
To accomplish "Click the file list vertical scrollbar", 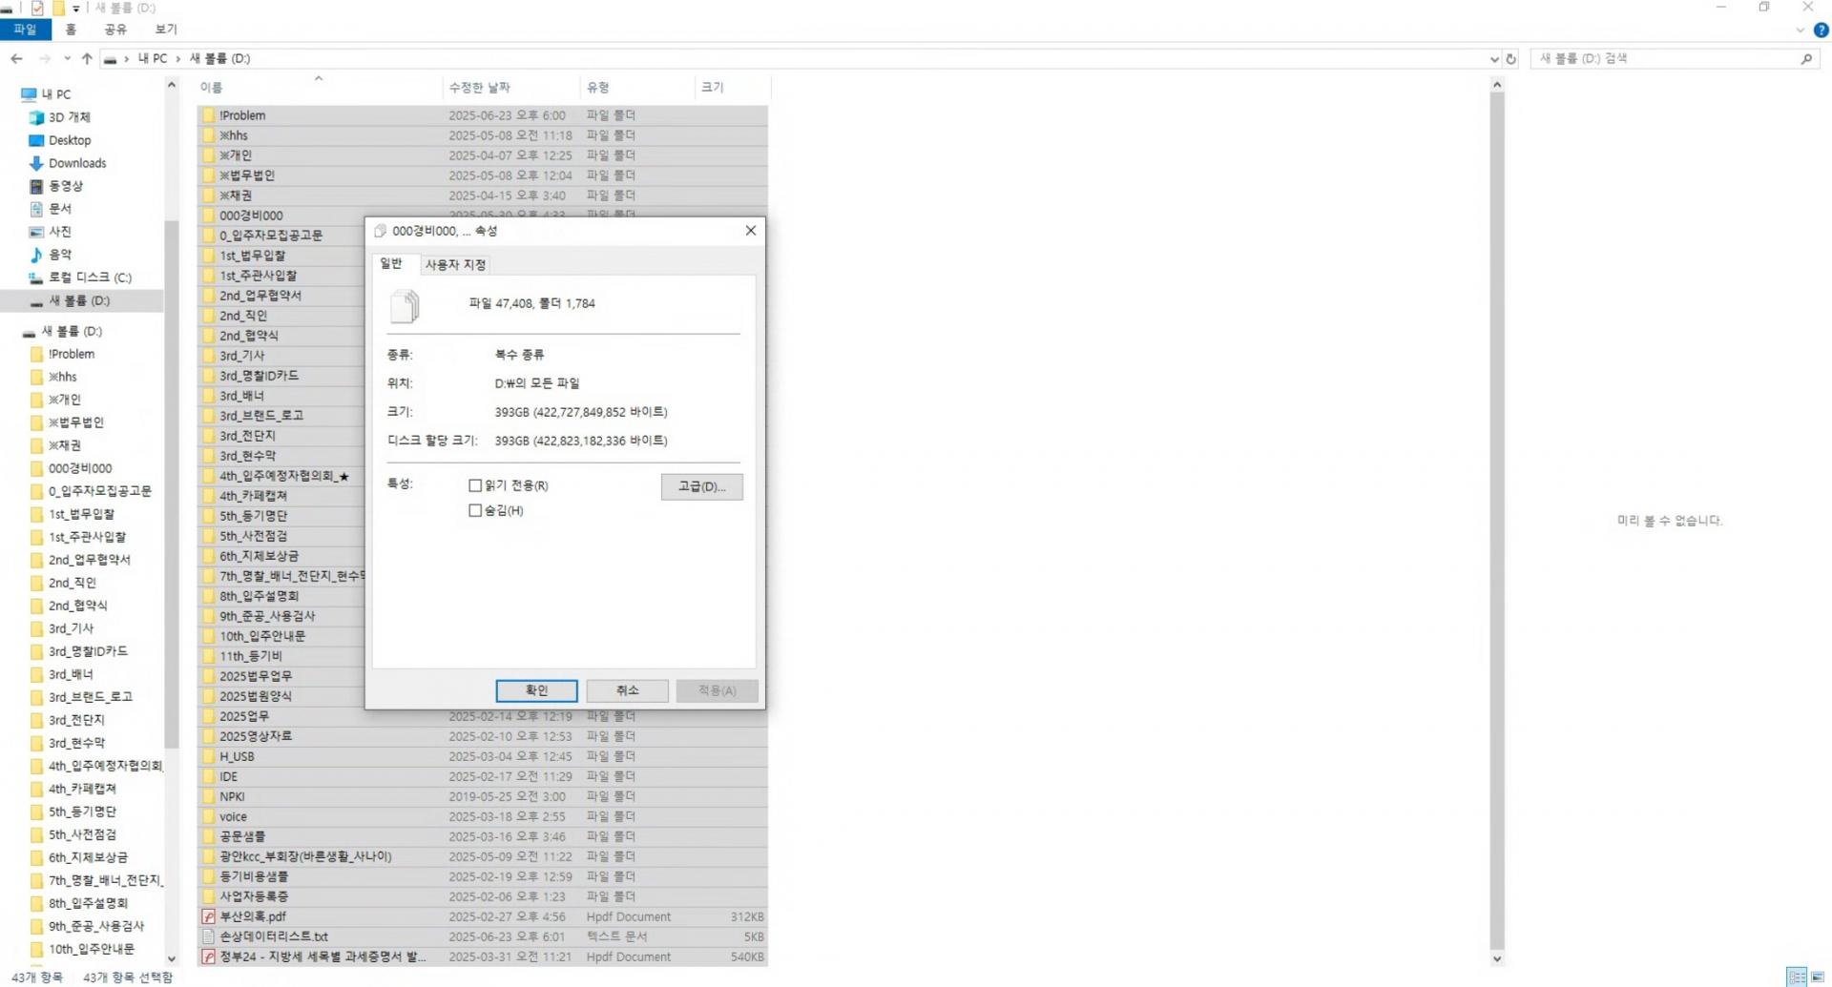I will [x=1497, y=522].
